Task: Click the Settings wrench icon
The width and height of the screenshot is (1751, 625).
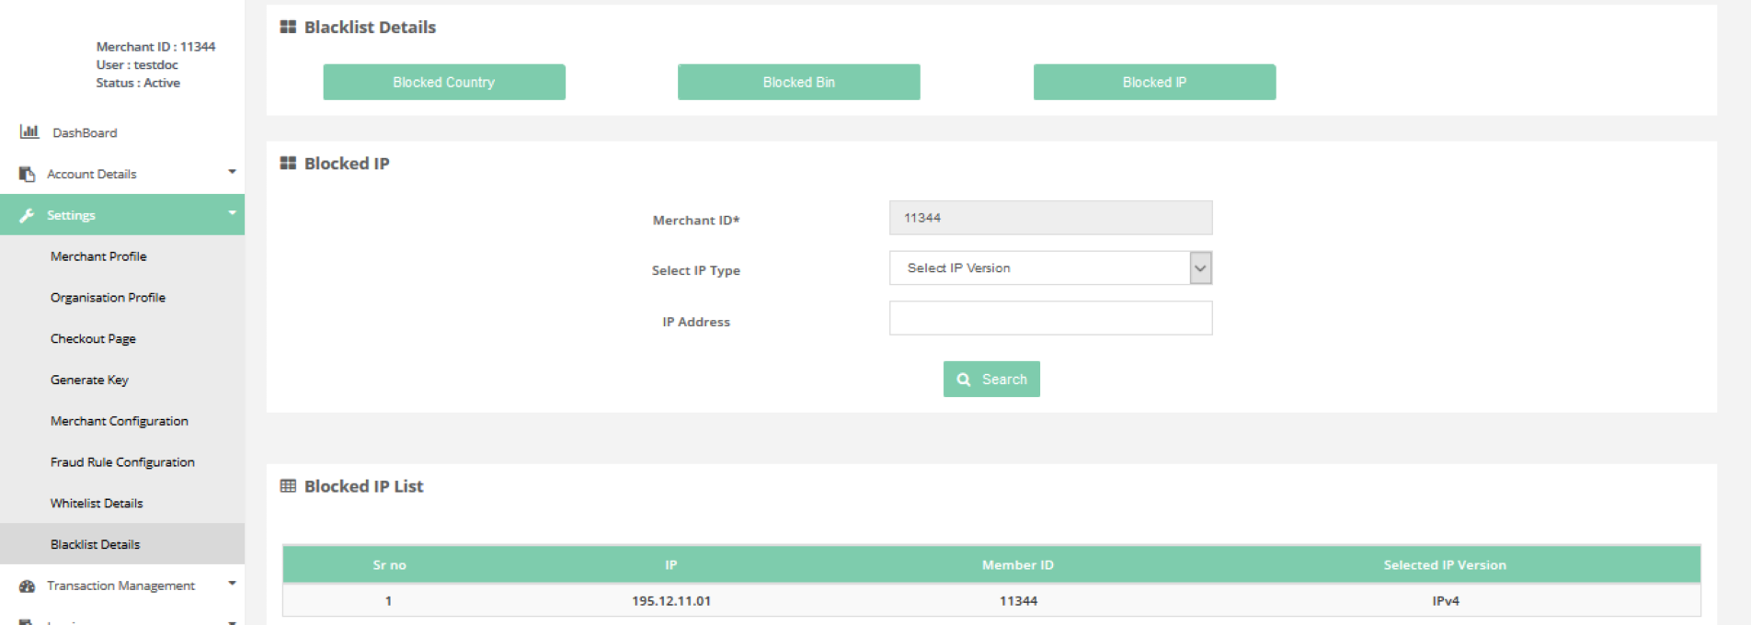Action: 27,215
